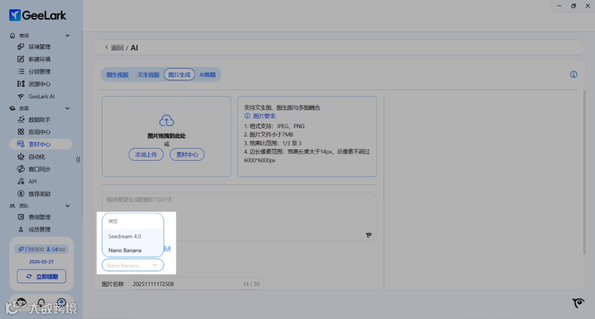
Task: Click the 窗口同步 sync icon
Action: [x=21, y=169]
